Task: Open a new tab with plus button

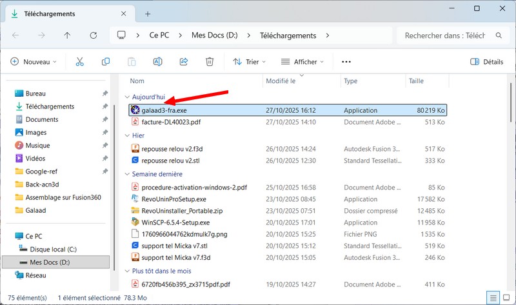Action: pos(147,13)
